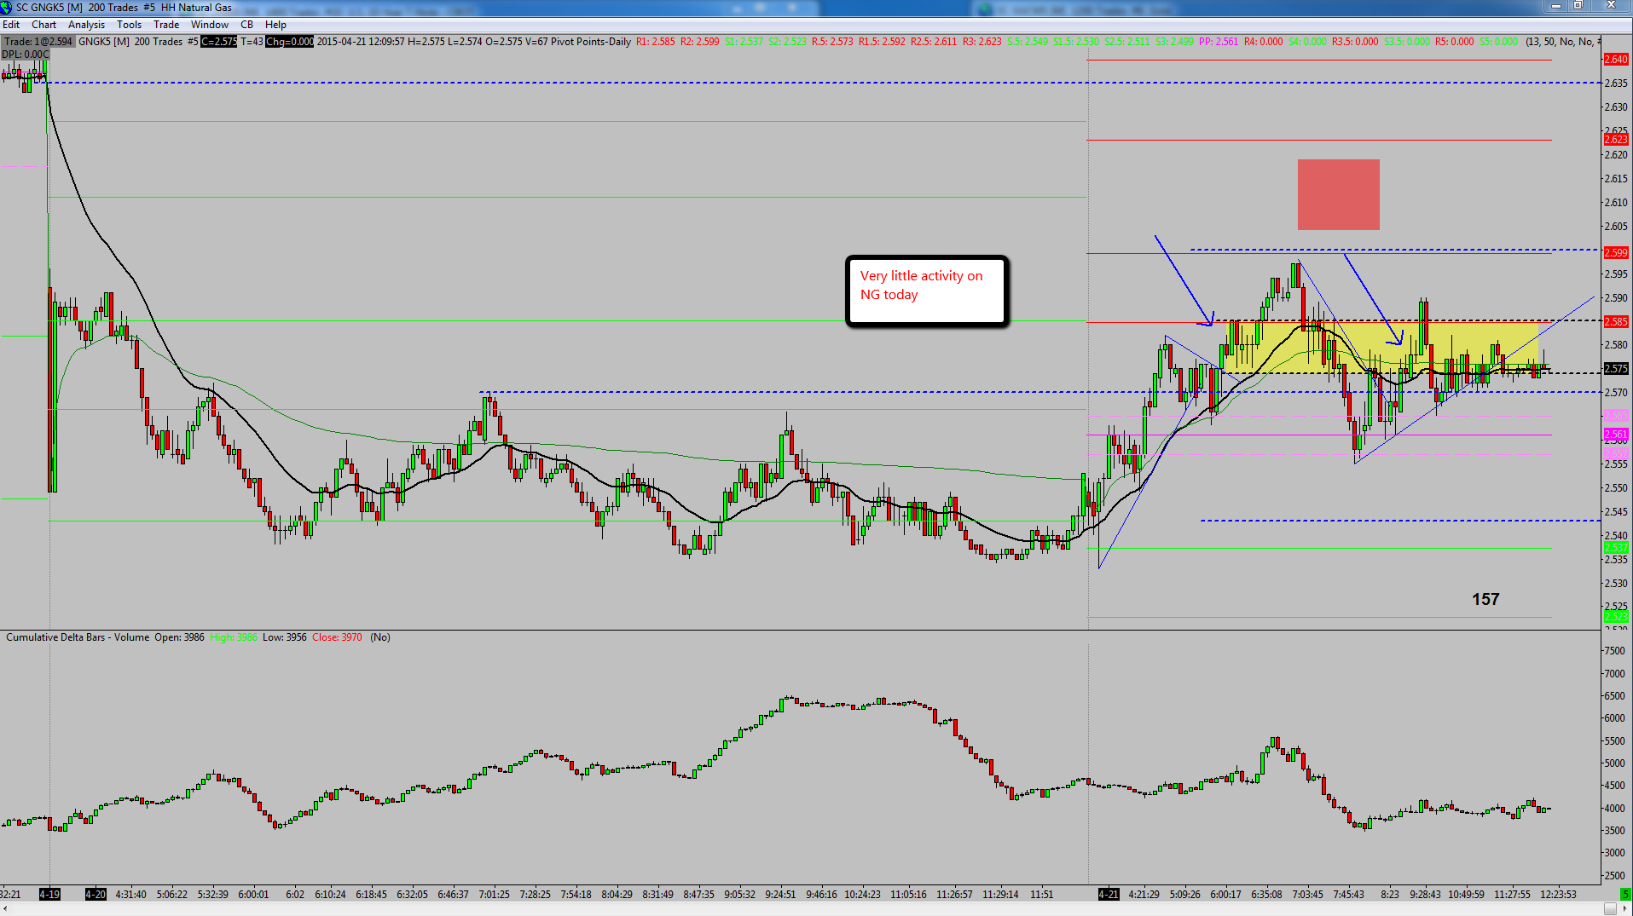Click the 'S1: 2.537' pivot value
The width and height of the screenshot is (1633, 916).
pyautogui.click(x=744, y=42)
